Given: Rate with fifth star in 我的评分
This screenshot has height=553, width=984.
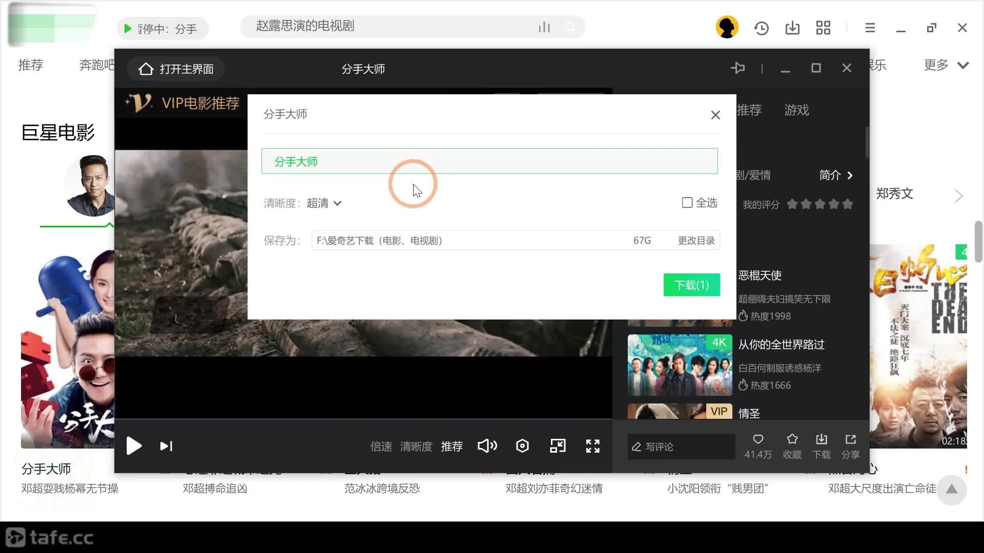Looking at the screenshot, I should tap(848, 204).
